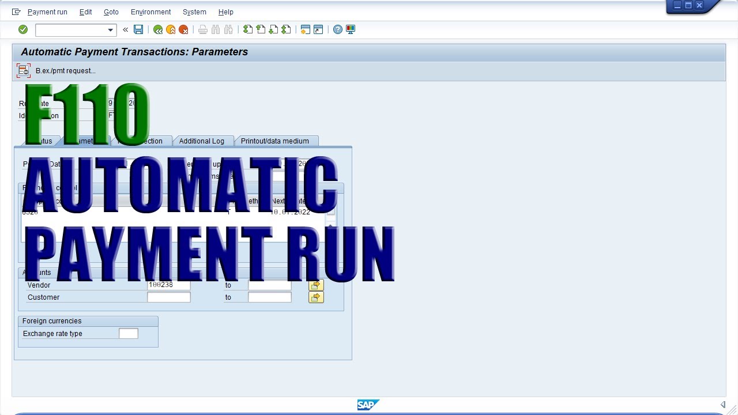Open the Environment menu
The width and height of the screenshot is (738, 415).
151,12
